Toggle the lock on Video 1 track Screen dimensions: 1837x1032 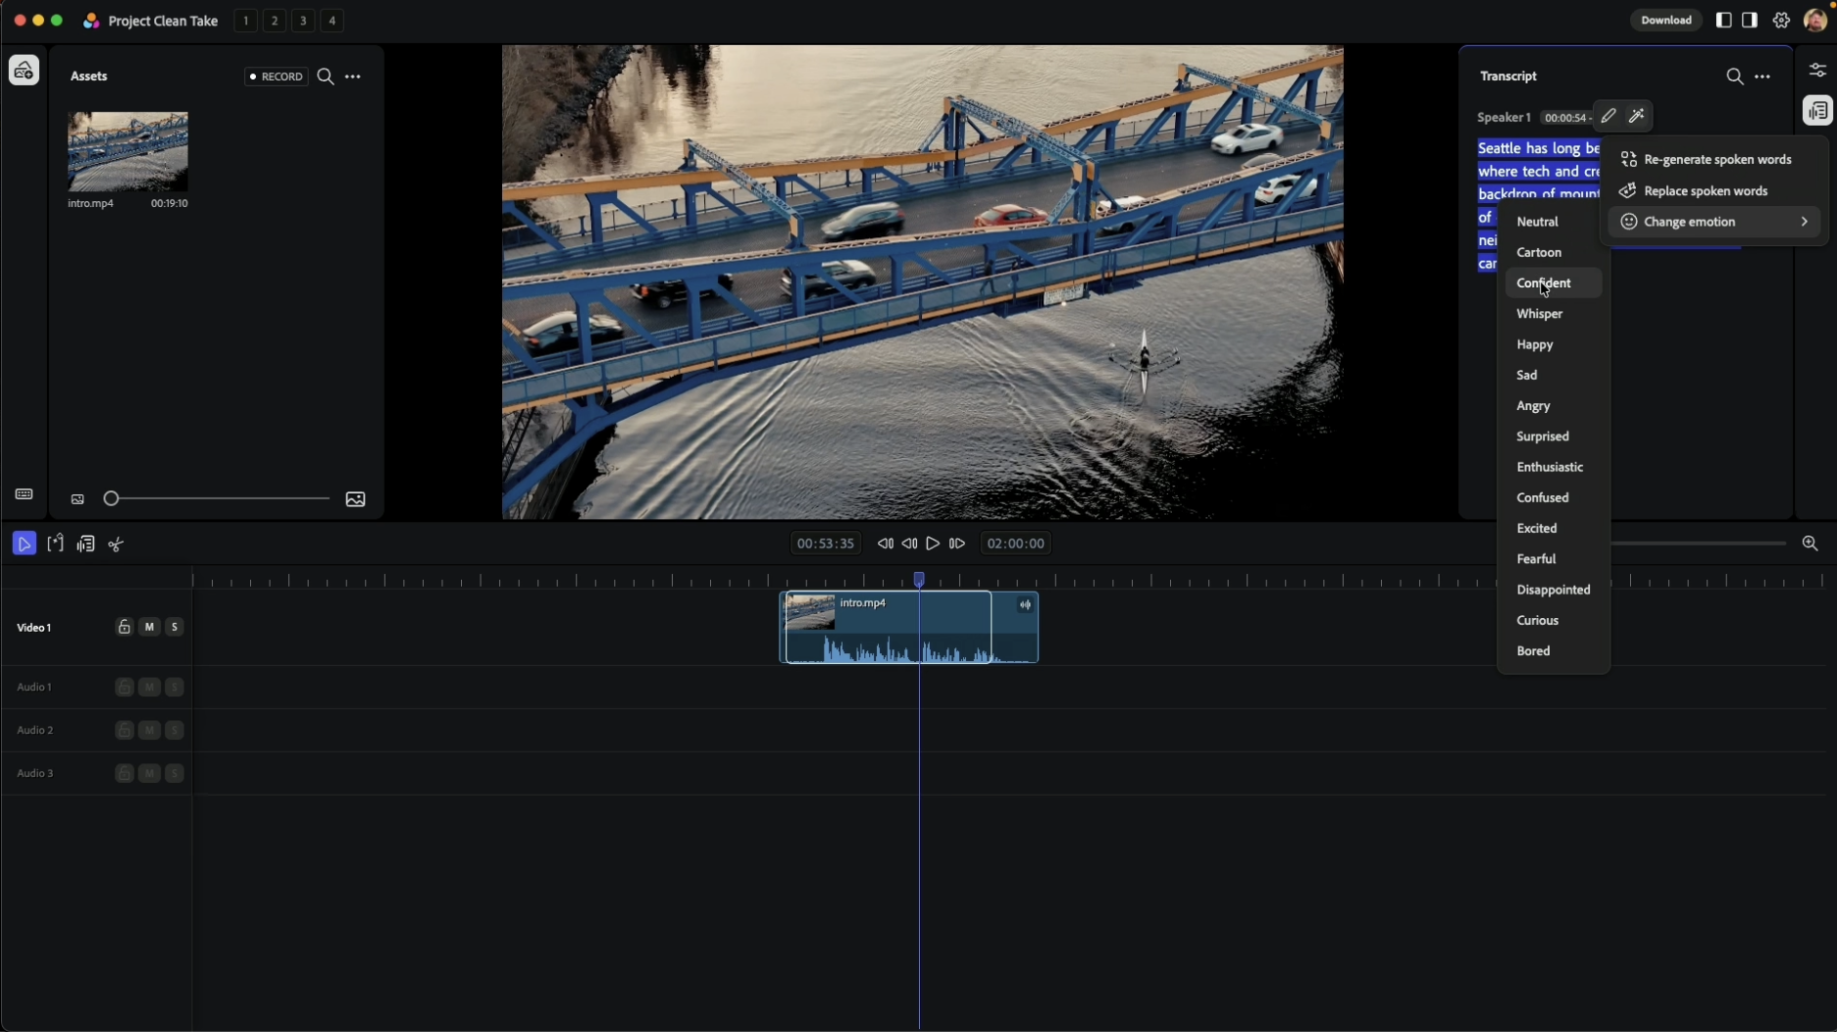pos(124,627)
